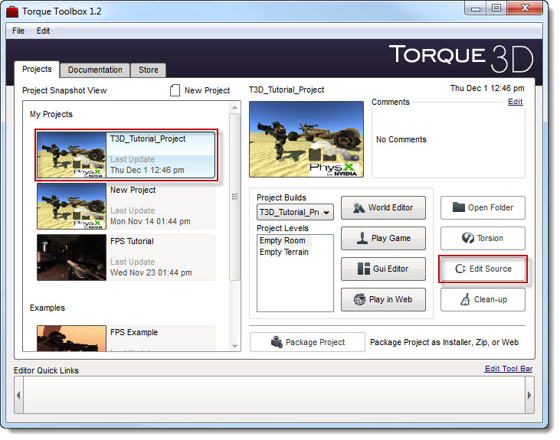Close the Torque Toolbox window
This screenshot has width=560, height=440.
(x=525, y=8)
